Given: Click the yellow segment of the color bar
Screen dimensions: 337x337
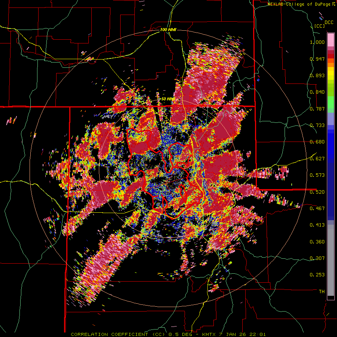Looking at the screenshot, I should 331,73.
